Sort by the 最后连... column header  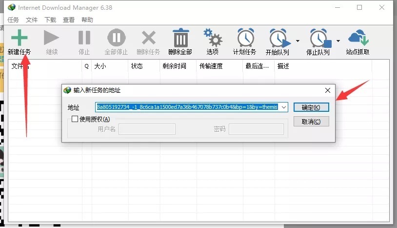click(x=259, y=66)
